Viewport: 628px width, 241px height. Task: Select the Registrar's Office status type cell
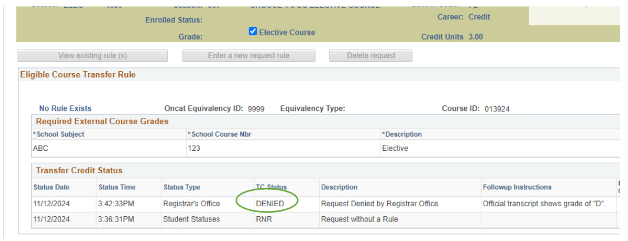[x=191, y=204]
